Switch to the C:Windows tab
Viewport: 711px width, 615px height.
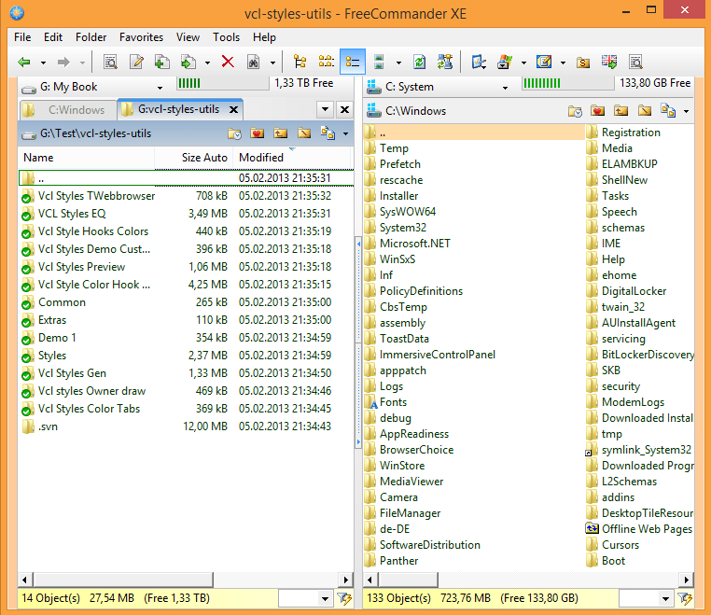[x=68, y=110]
